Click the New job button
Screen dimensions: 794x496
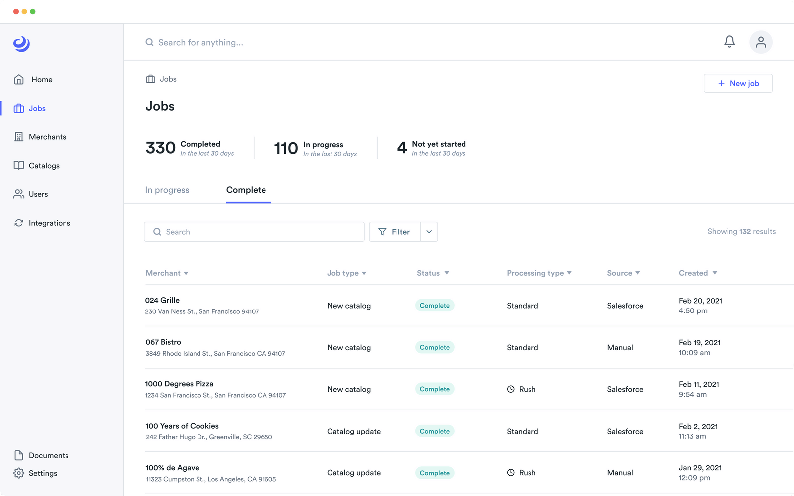tap(738, 83)
